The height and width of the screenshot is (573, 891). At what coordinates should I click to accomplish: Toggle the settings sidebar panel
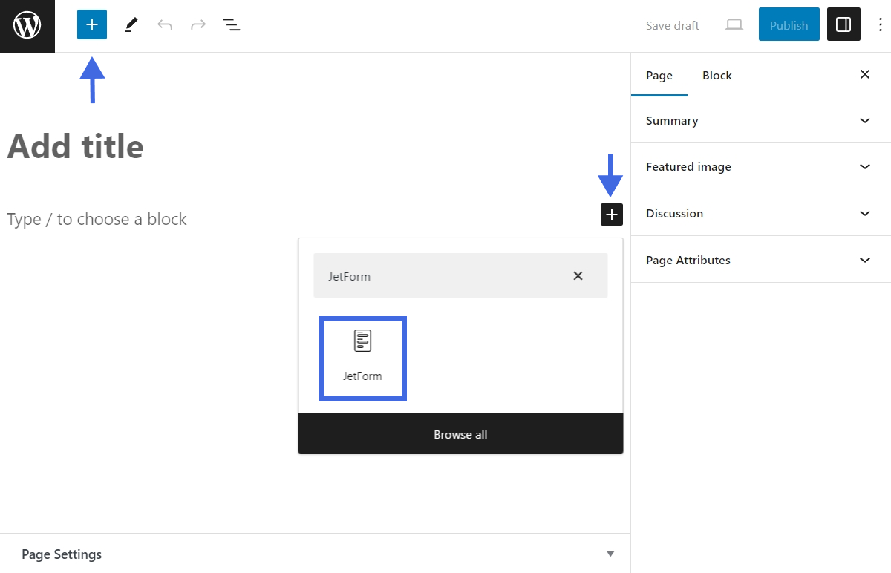[843, 24]
